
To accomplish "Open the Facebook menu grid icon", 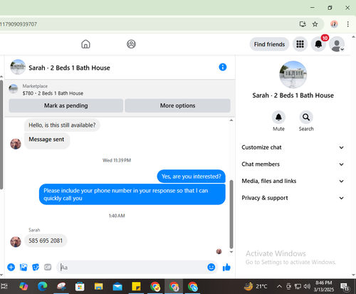I will tap(300, 44).
